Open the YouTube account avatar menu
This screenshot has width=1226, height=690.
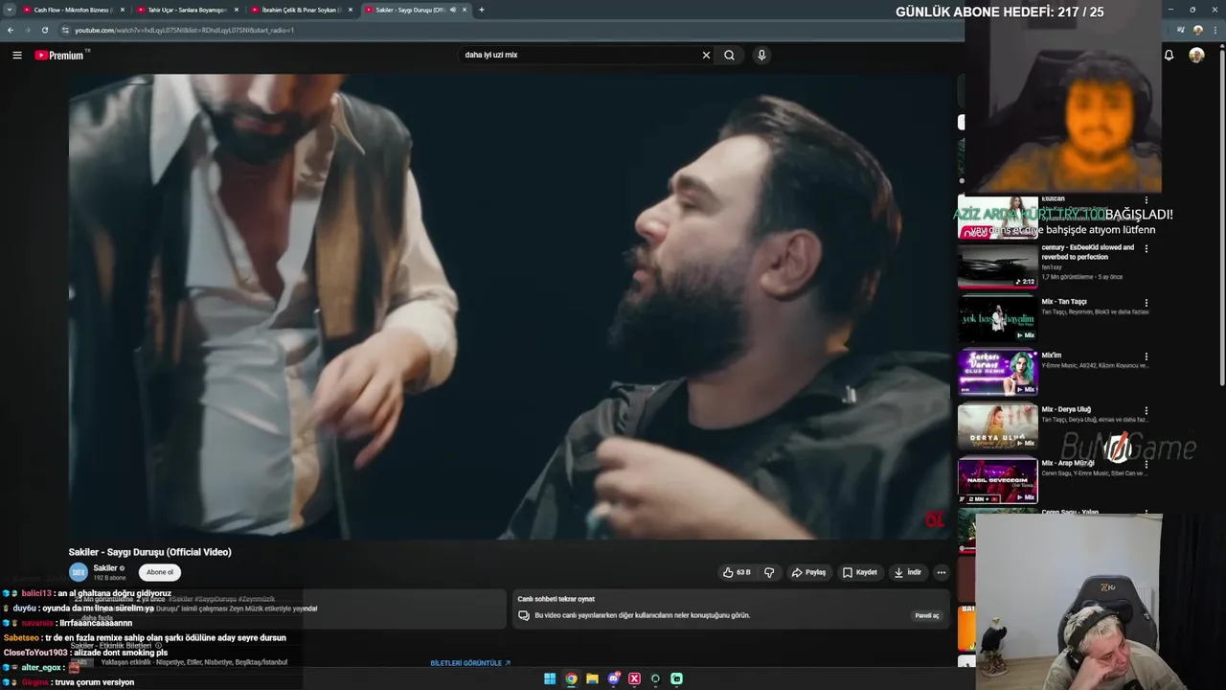[x=1196, y=56]
